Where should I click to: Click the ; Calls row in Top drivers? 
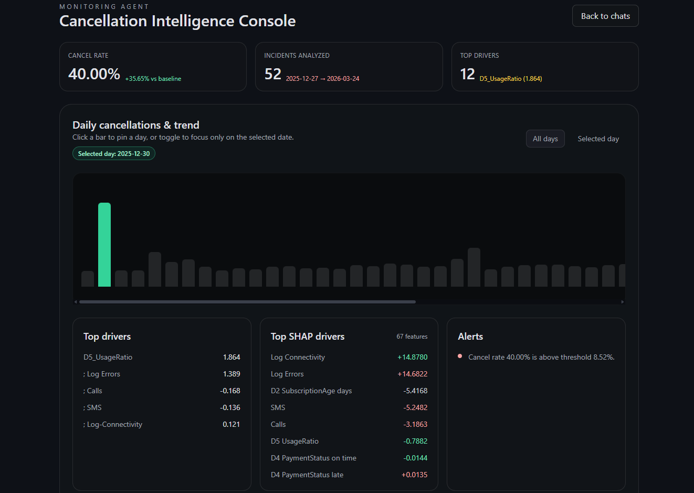pos(162,391)
